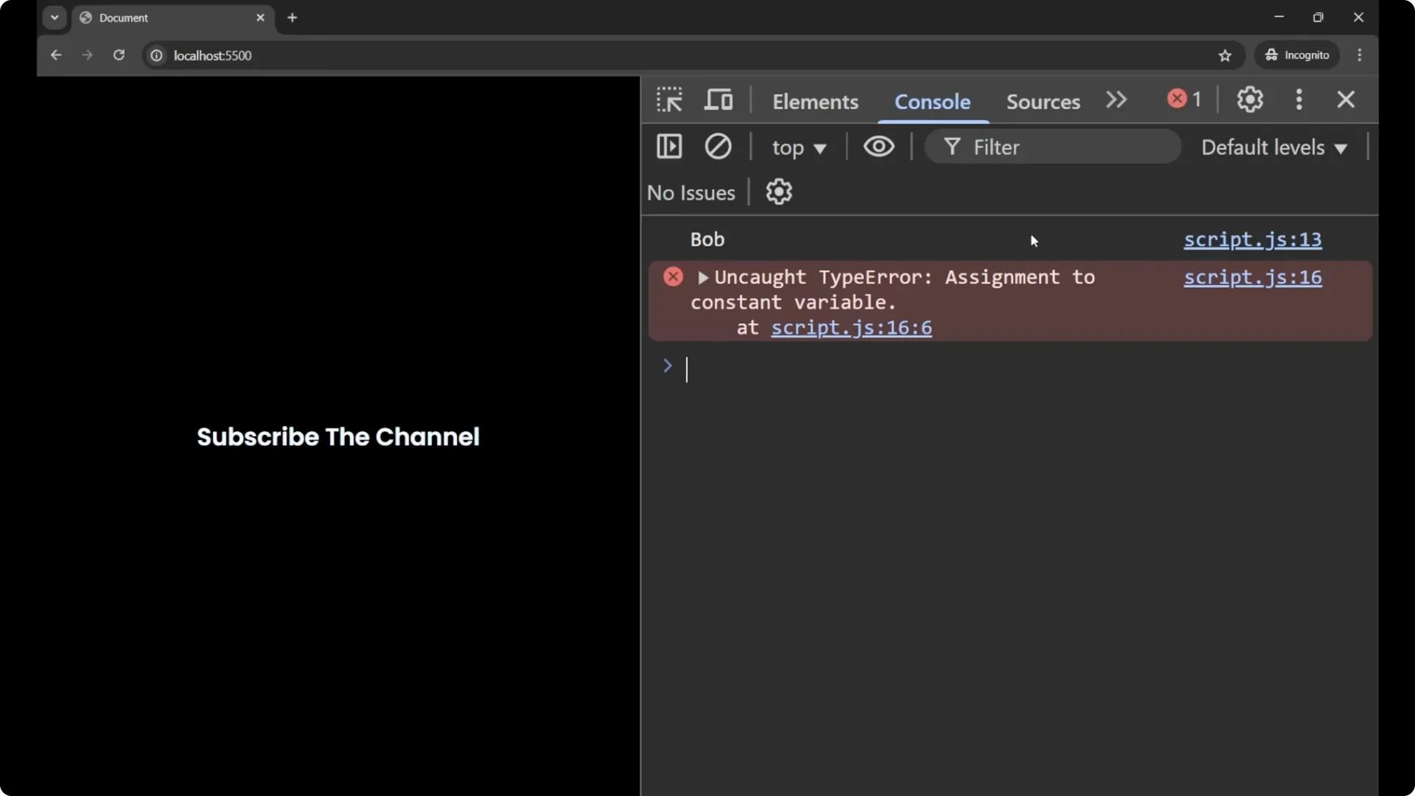
Task: Open script.js:16:6 error location link
Action: coord(851,328)
